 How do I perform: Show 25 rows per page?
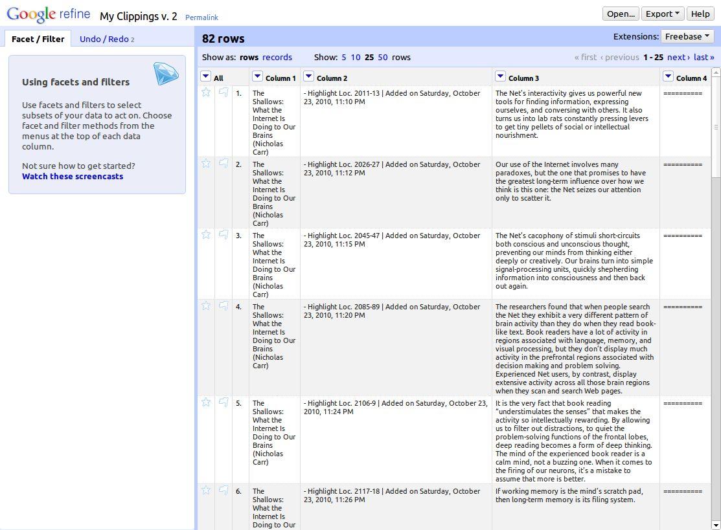[369, 58]
